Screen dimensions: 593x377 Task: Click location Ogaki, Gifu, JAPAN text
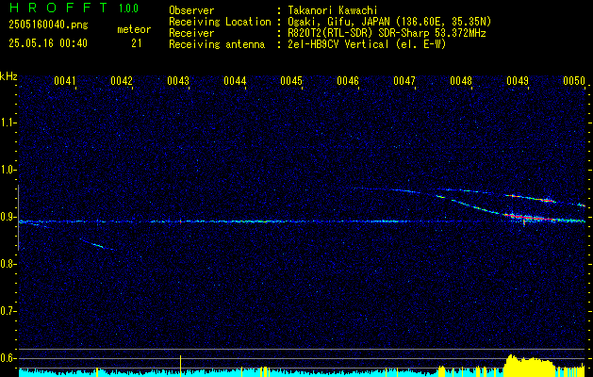point(389,22)
